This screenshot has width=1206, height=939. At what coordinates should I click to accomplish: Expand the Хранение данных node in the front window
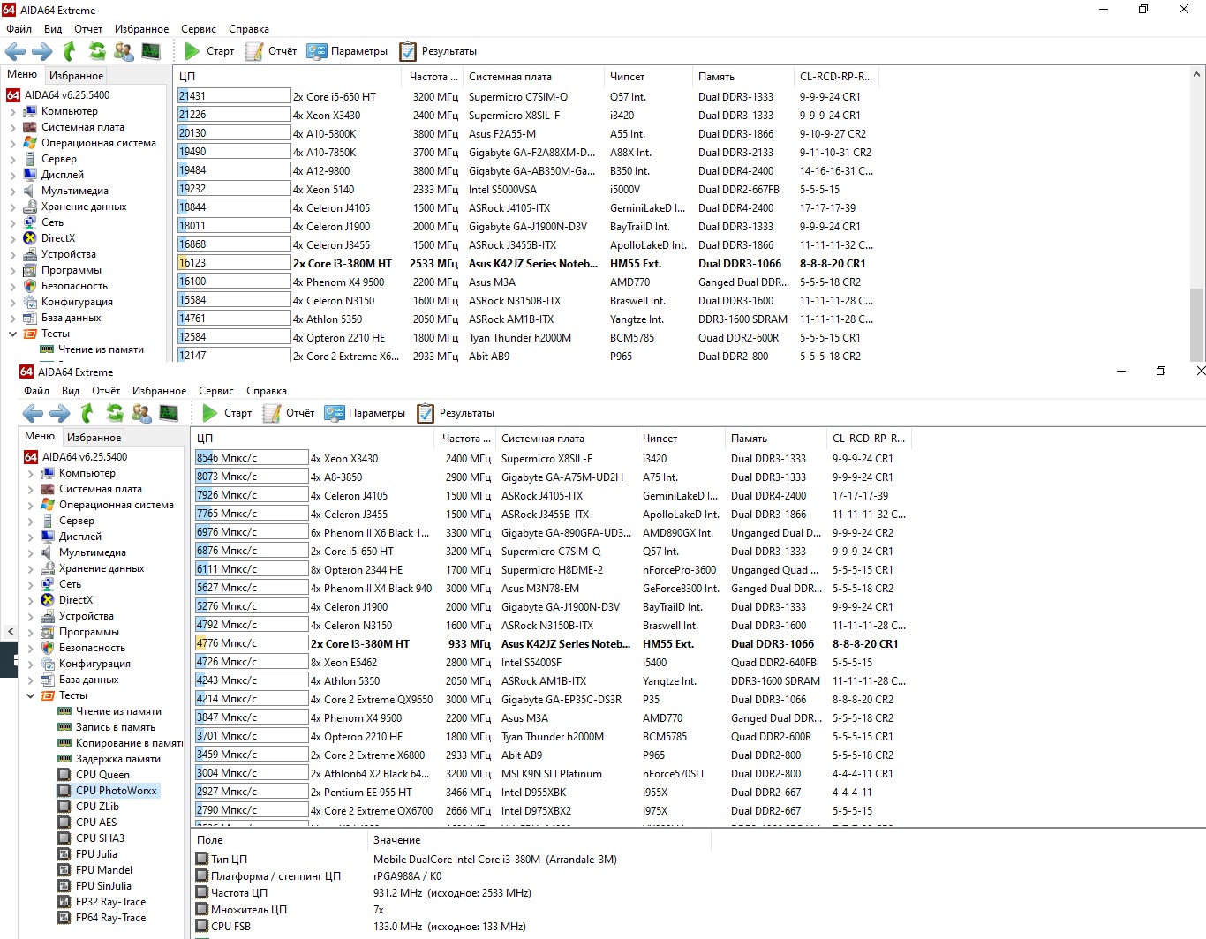point(30,568)
